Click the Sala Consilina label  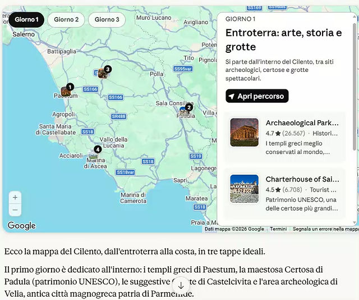coord(174,103)
